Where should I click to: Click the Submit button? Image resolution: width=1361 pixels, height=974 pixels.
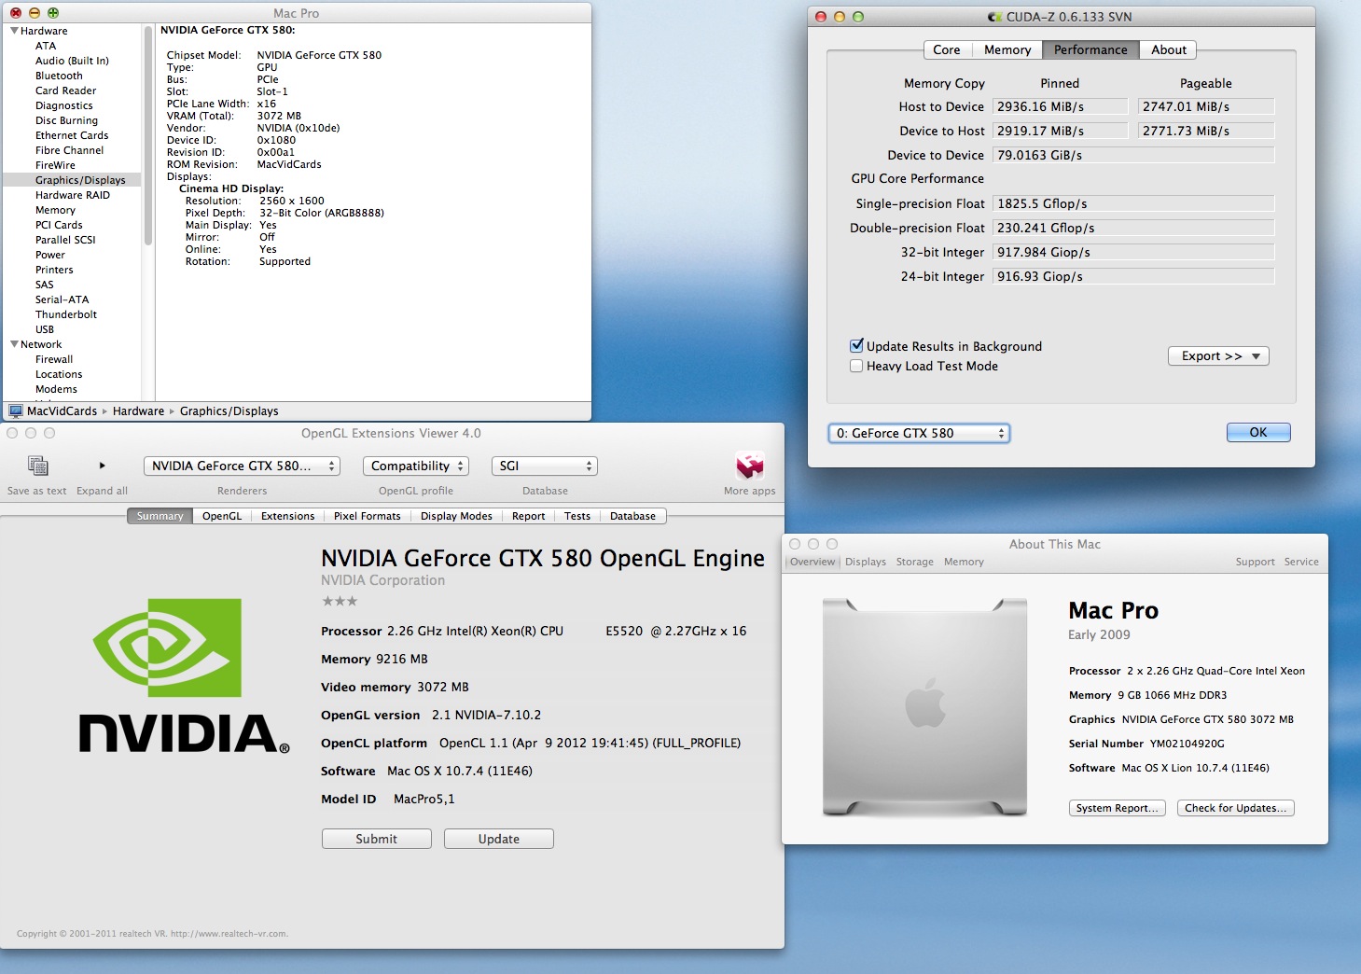[376, 839]
